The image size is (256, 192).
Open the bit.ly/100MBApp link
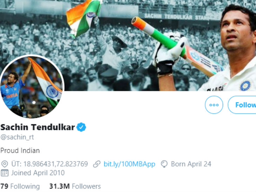click(129, 164)
